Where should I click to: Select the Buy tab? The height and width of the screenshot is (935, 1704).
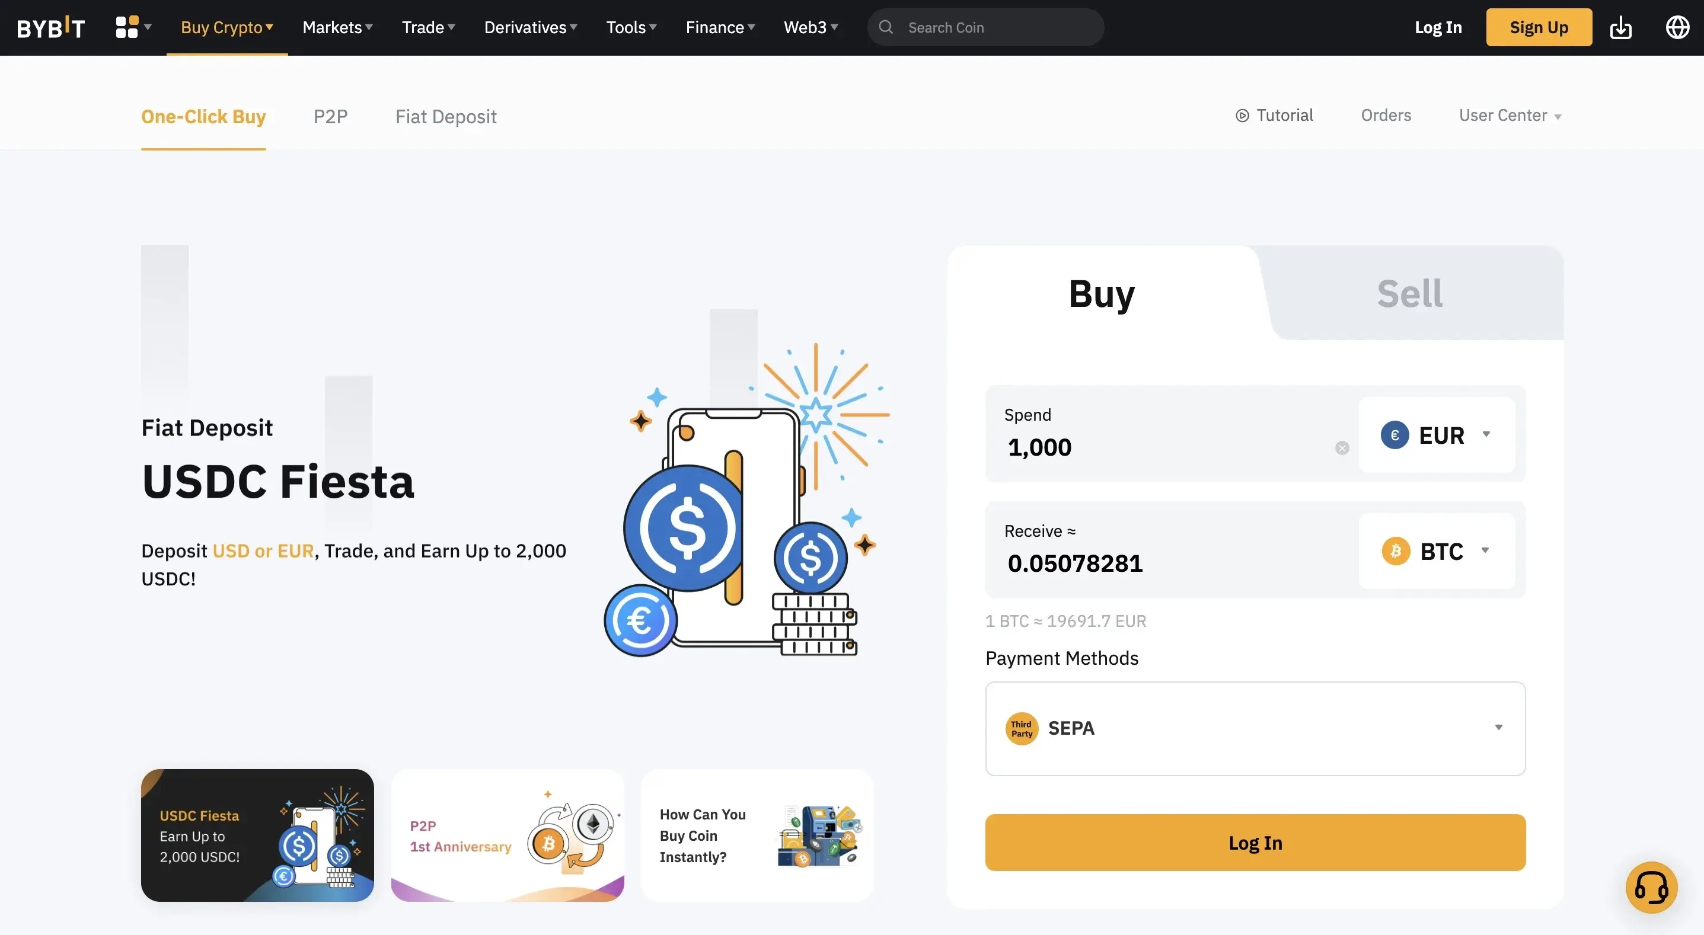pyautogui.click(x=1102, y=293)
